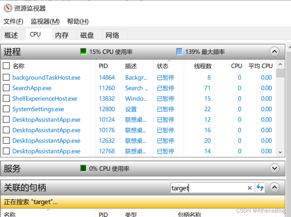Switch to the 网络 (Network) tab

(x=113, y=34)
